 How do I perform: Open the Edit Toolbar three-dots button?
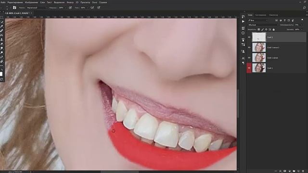pos(1,65)
